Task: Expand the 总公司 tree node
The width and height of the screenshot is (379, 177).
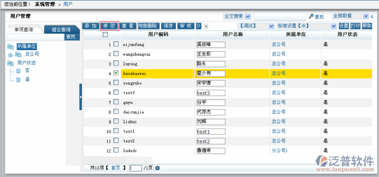Action: [10, 55]
